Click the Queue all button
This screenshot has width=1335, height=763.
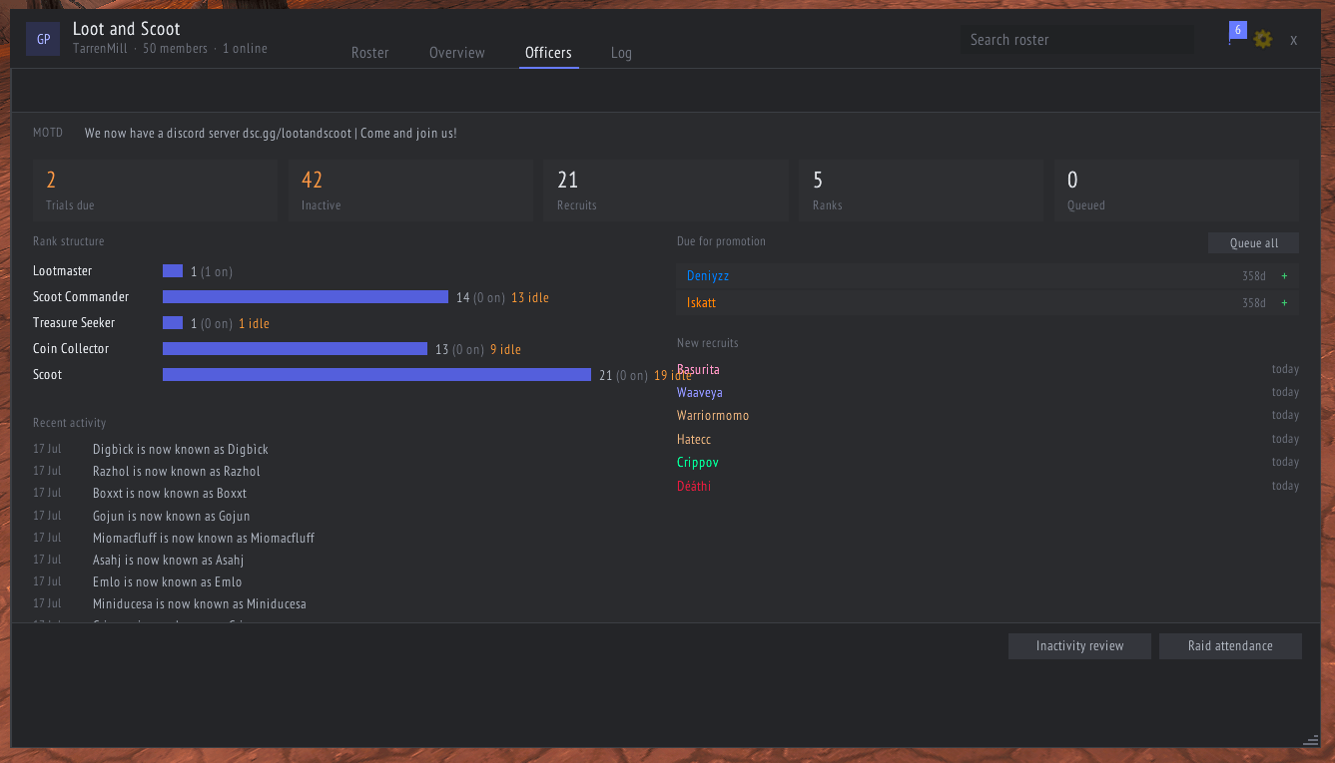coord(1253,243)
